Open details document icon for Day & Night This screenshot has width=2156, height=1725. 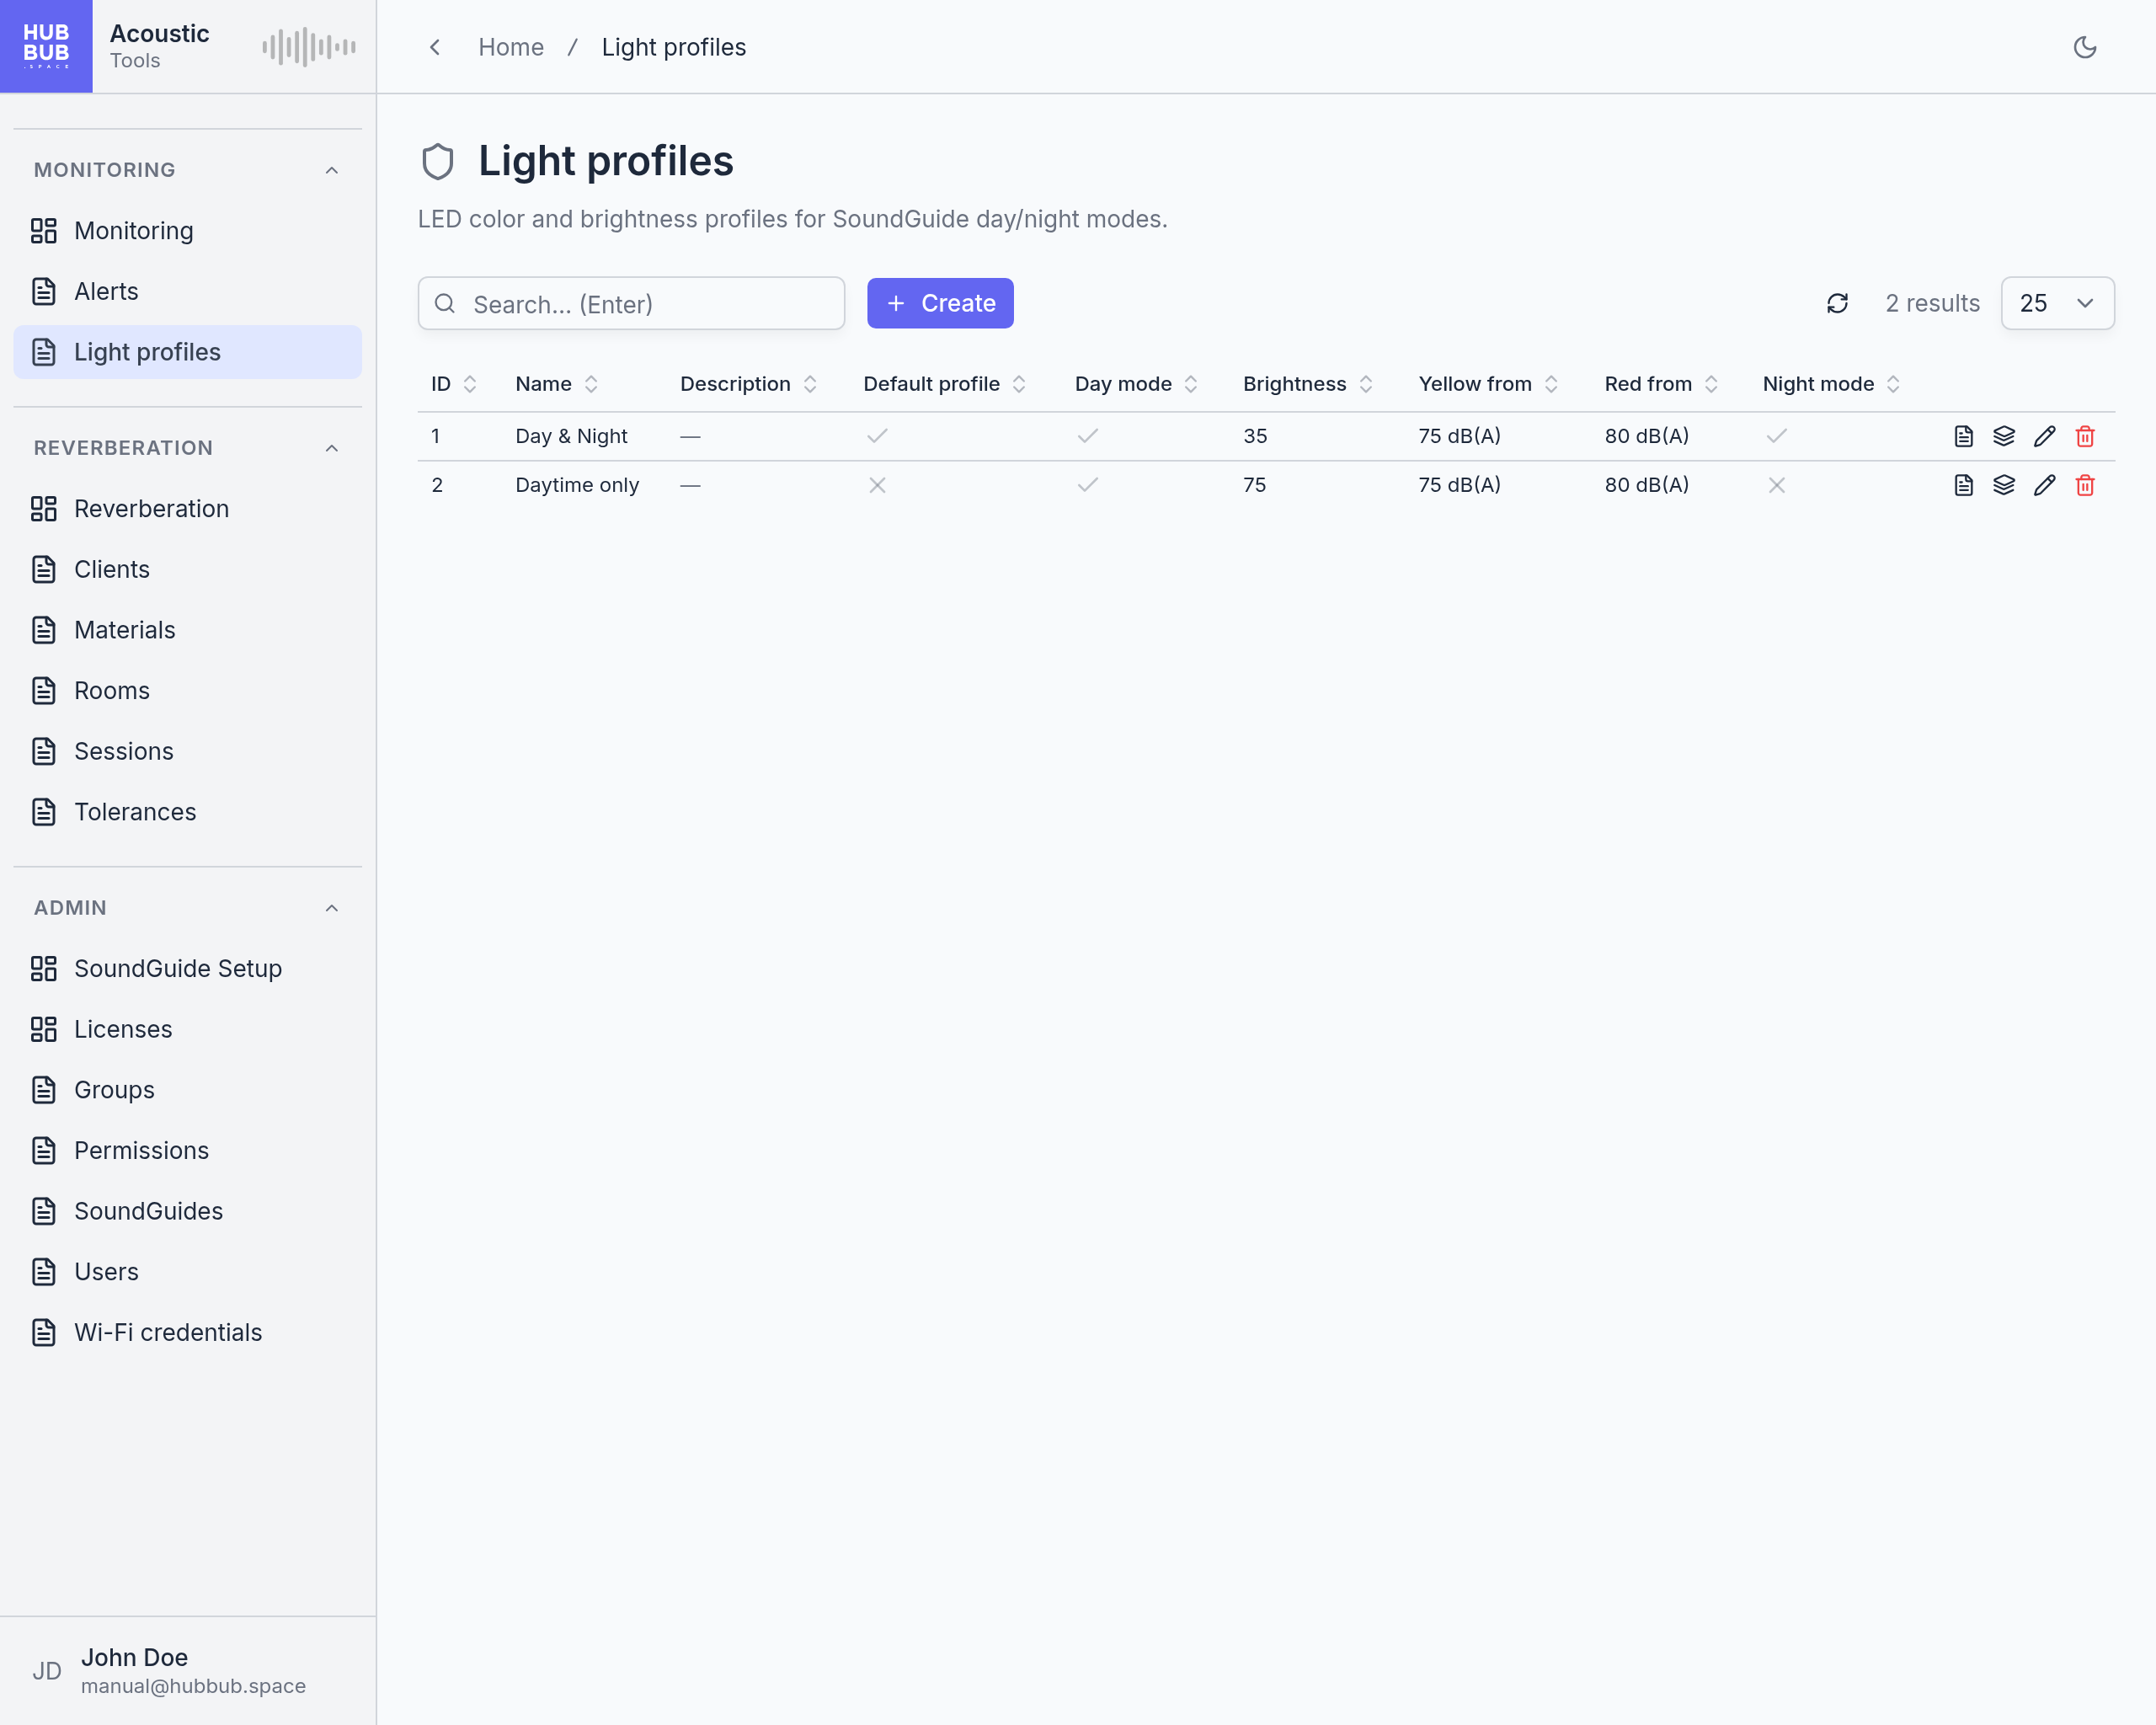click(x=1963, y=436)
